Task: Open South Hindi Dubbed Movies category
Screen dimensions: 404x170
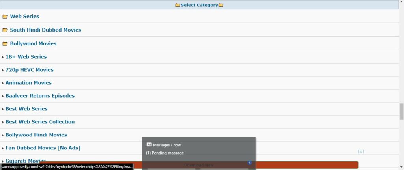Action: (46, 30)
